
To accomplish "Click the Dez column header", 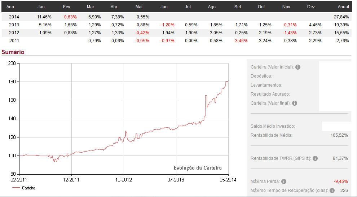I will coord(311,7).
